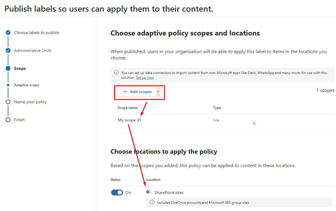336x211 pixels.
Task: Turn off the SharePoint sites status toggle
Action: click(117, 192)
